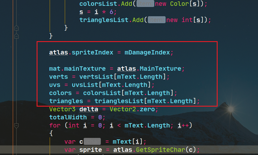This screenshot has height=155, width=258.
Task: Click the verts variable being assigned
Action: pos(59,77)
